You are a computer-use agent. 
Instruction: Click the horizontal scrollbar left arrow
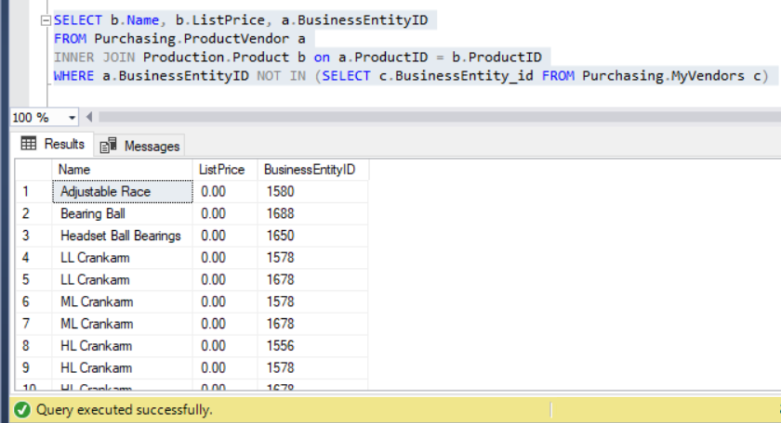pos(89,117)
